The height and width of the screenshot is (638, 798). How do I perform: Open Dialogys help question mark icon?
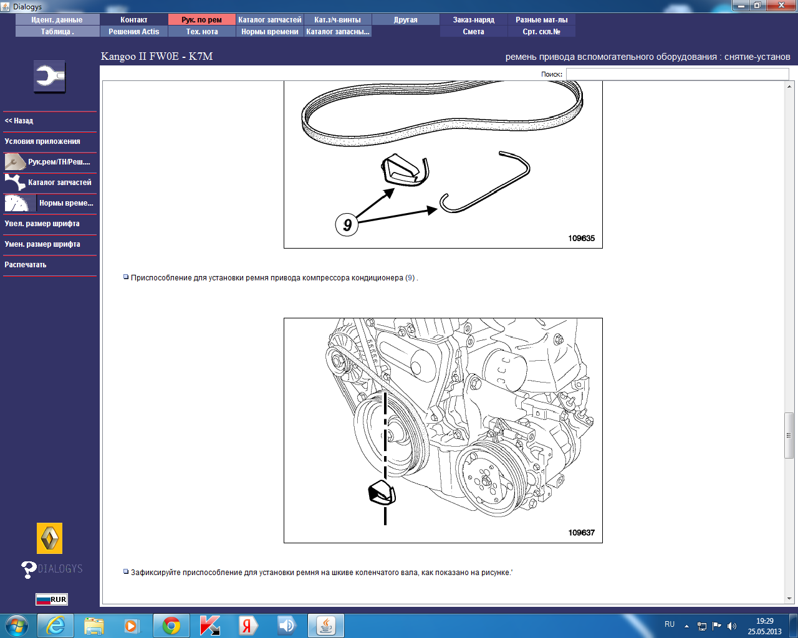(29, 569)
